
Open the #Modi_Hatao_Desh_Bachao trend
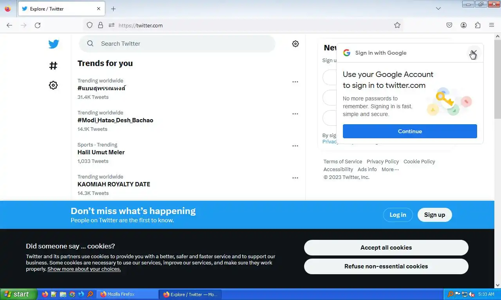[x=115, y=120]
